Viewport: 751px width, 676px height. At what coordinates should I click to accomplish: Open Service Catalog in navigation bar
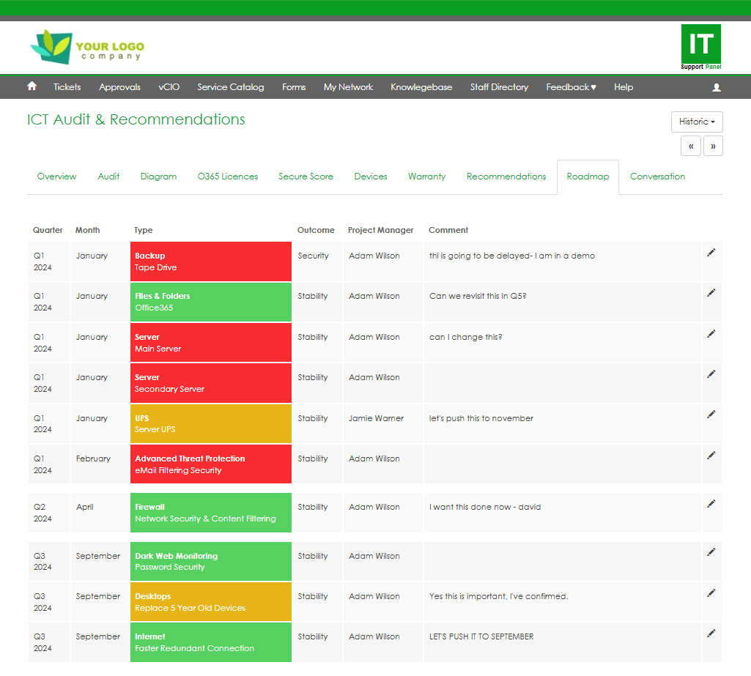(x=230, y=87)
